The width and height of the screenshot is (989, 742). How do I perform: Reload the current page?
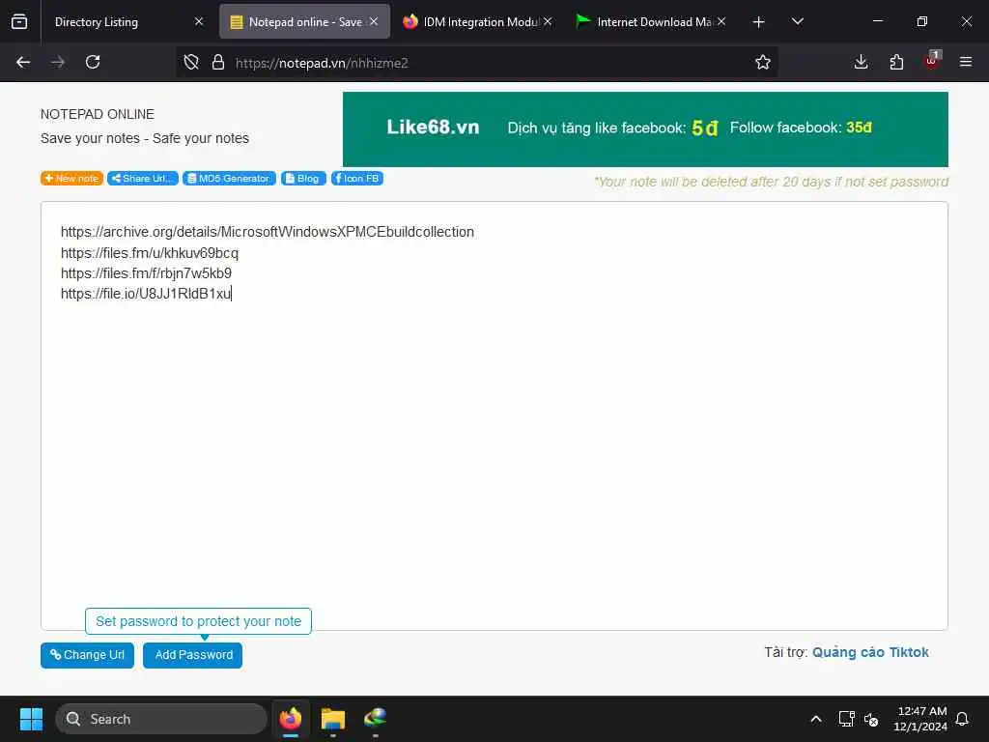[93, 62]
